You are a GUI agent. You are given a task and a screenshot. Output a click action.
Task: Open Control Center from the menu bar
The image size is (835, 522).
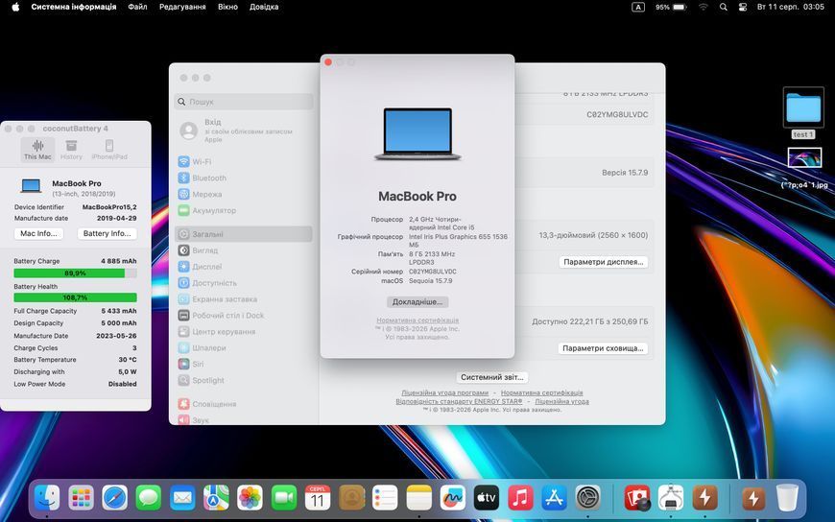click(743, 7)
